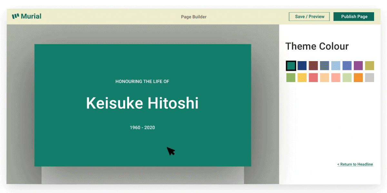Follow the Return to Headline link
387x193 pixels.
pos(355,164)
